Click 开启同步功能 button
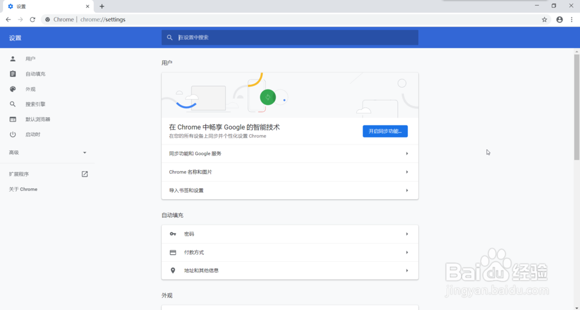Screen dimensions: 580x310 (385, 131)
